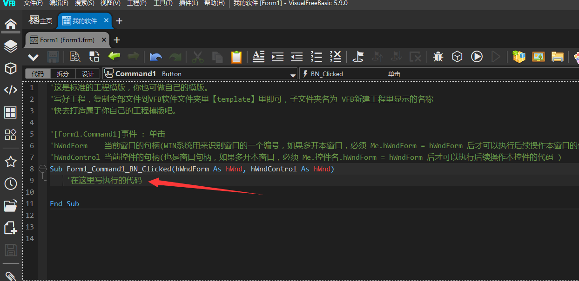This screenshot has height=281, width=579.
Task: Open the 工程(P) menu
Action: pos(137,3)
